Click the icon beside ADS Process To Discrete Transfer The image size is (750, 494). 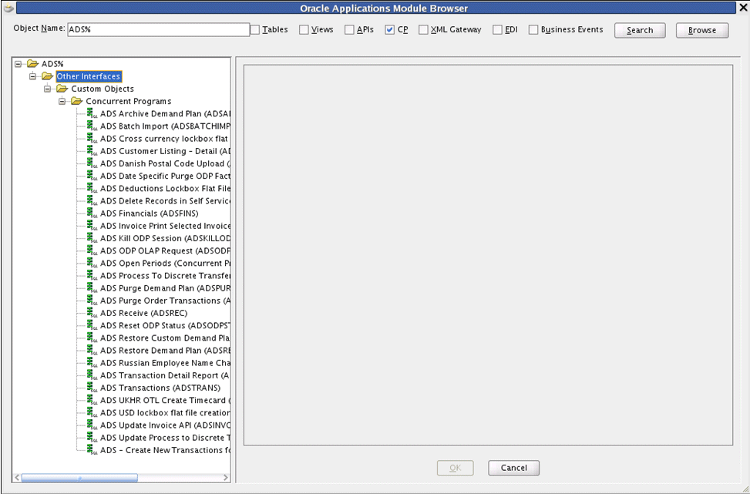coord(92,275)
